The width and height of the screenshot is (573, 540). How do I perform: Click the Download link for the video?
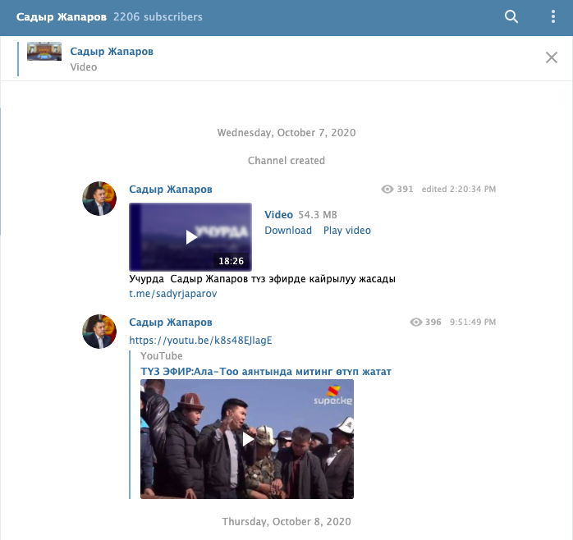tap(288, 231)
